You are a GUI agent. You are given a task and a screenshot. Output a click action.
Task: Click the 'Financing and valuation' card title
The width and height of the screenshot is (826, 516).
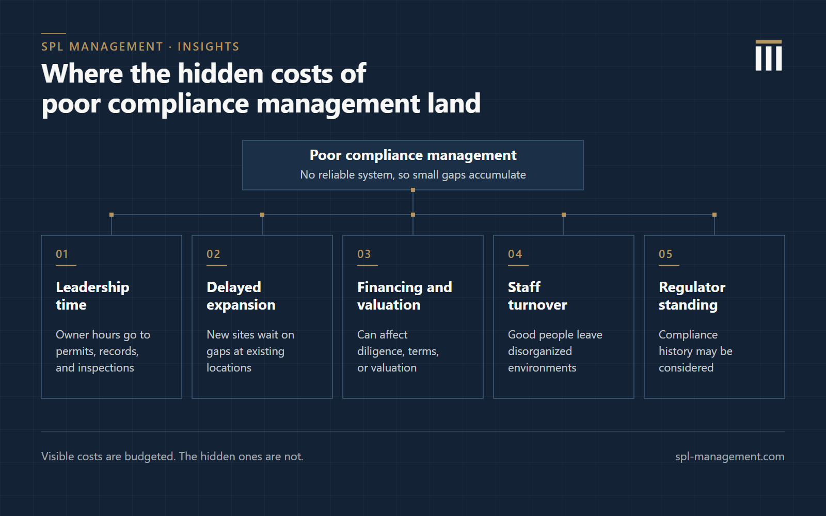coord(405,296)
